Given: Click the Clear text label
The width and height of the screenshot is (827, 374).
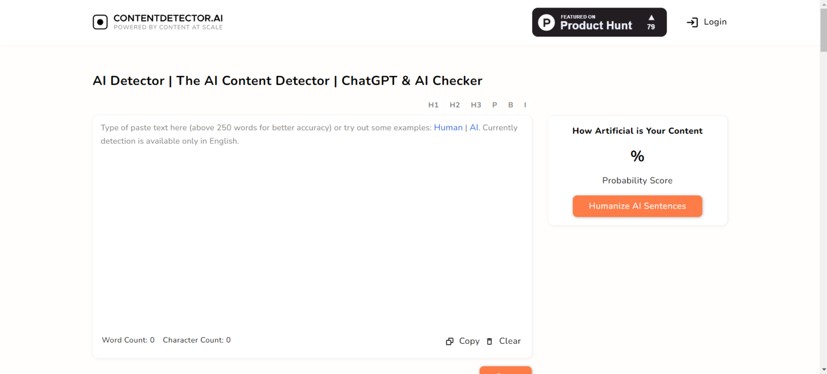Looking at the screenshot, I should (509, 341).
